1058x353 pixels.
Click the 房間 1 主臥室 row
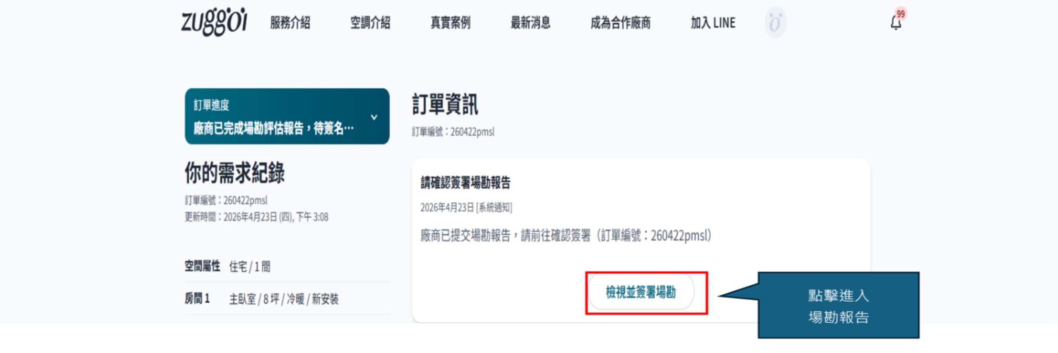pos(287,299)
